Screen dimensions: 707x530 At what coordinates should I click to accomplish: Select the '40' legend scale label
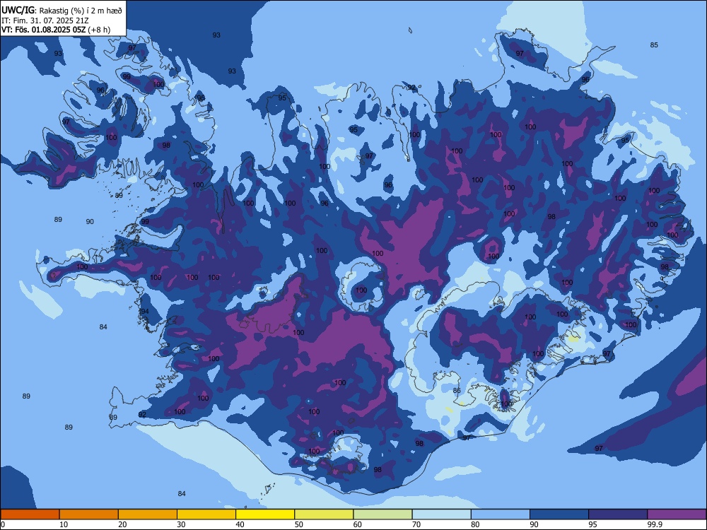point(240,524)
